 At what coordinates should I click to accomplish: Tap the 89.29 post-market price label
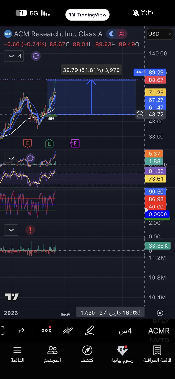155,72
